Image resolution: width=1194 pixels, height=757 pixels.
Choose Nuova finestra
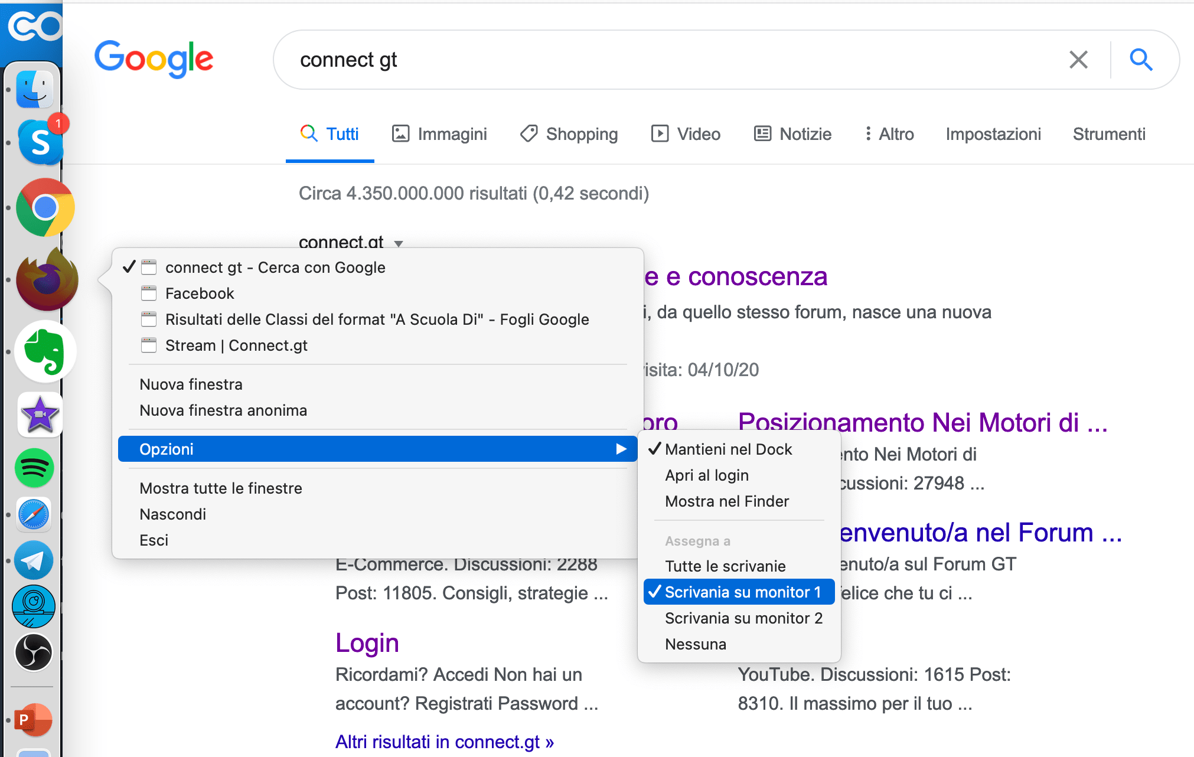(x=377, y=384)
